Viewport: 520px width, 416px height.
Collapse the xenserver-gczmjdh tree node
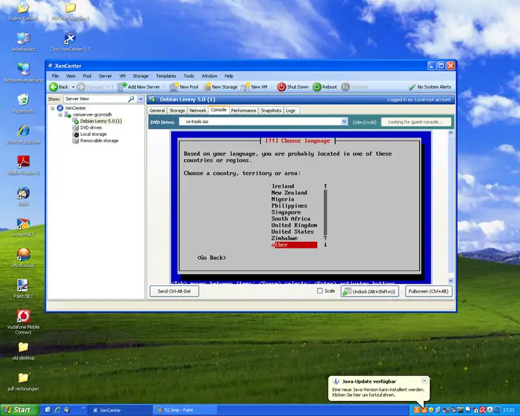coord(59,114)
